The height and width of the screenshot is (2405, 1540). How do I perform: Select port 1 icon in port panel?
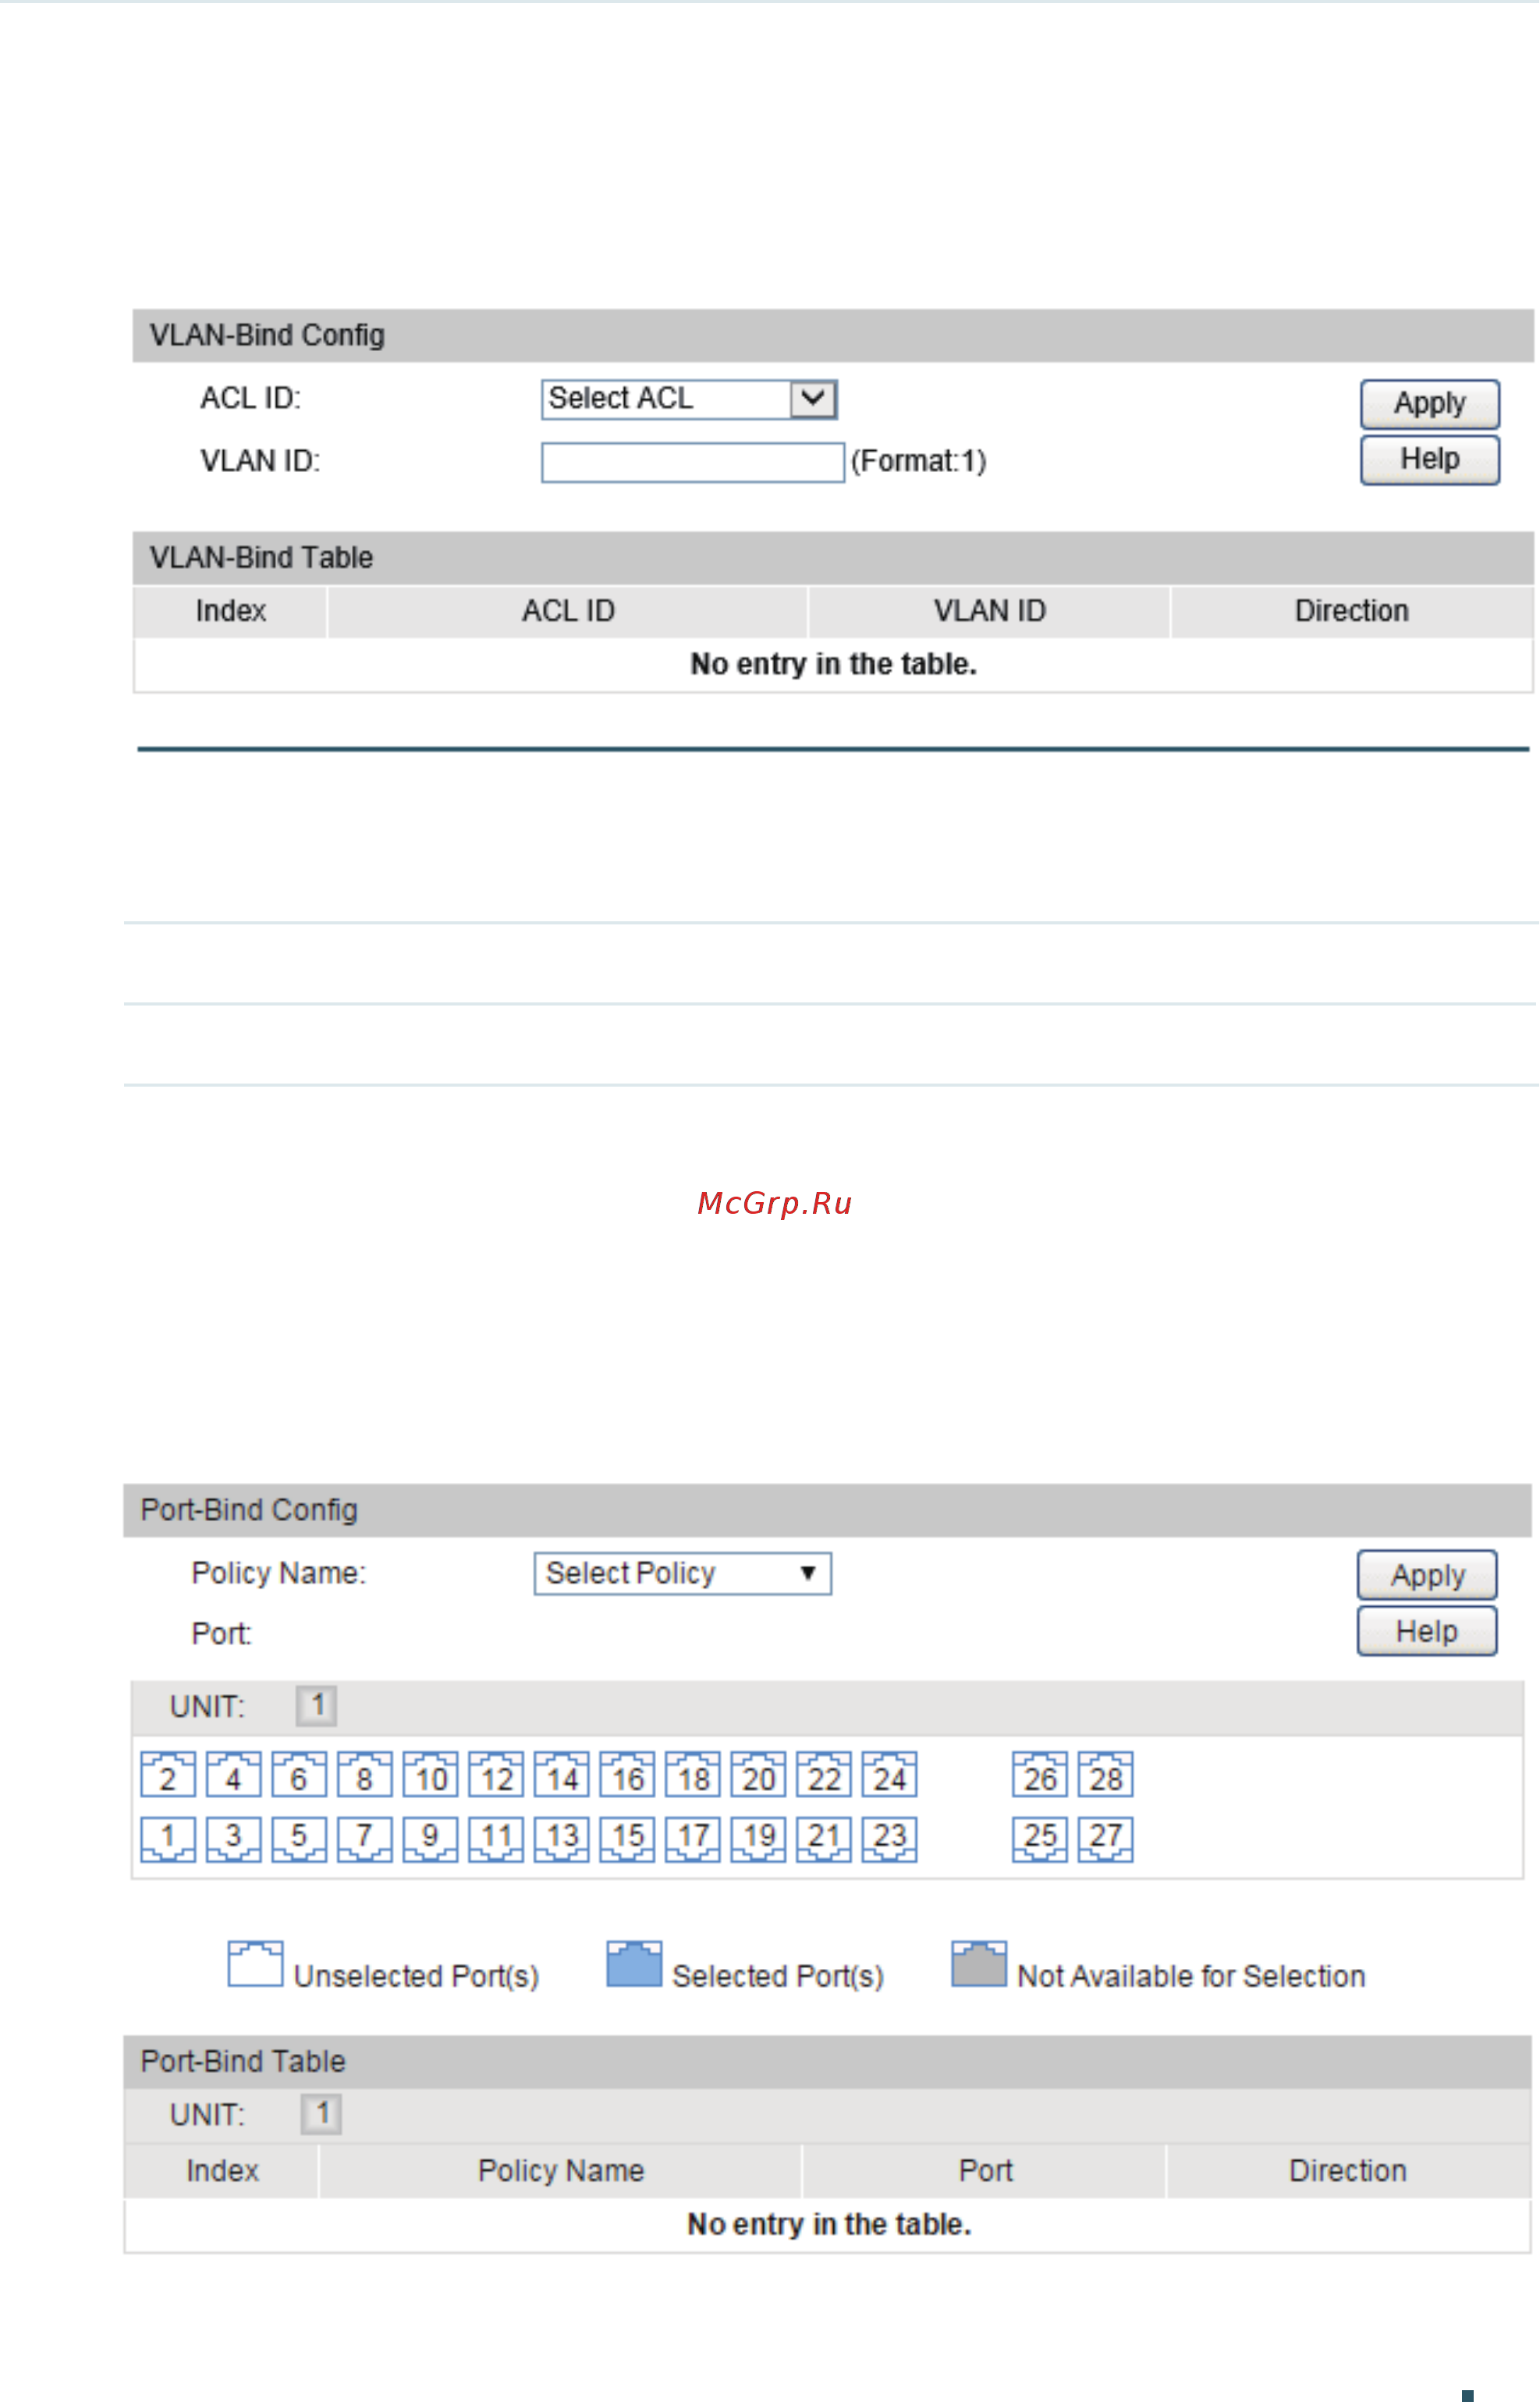[168, 1840]
